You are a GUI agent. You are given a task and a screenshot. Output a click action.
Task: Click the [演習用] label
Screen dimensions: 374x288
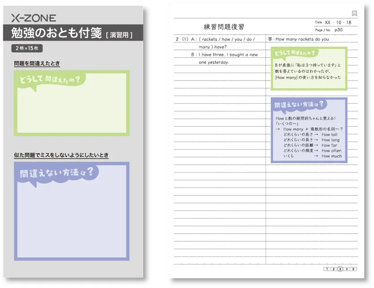pos(119,34)
